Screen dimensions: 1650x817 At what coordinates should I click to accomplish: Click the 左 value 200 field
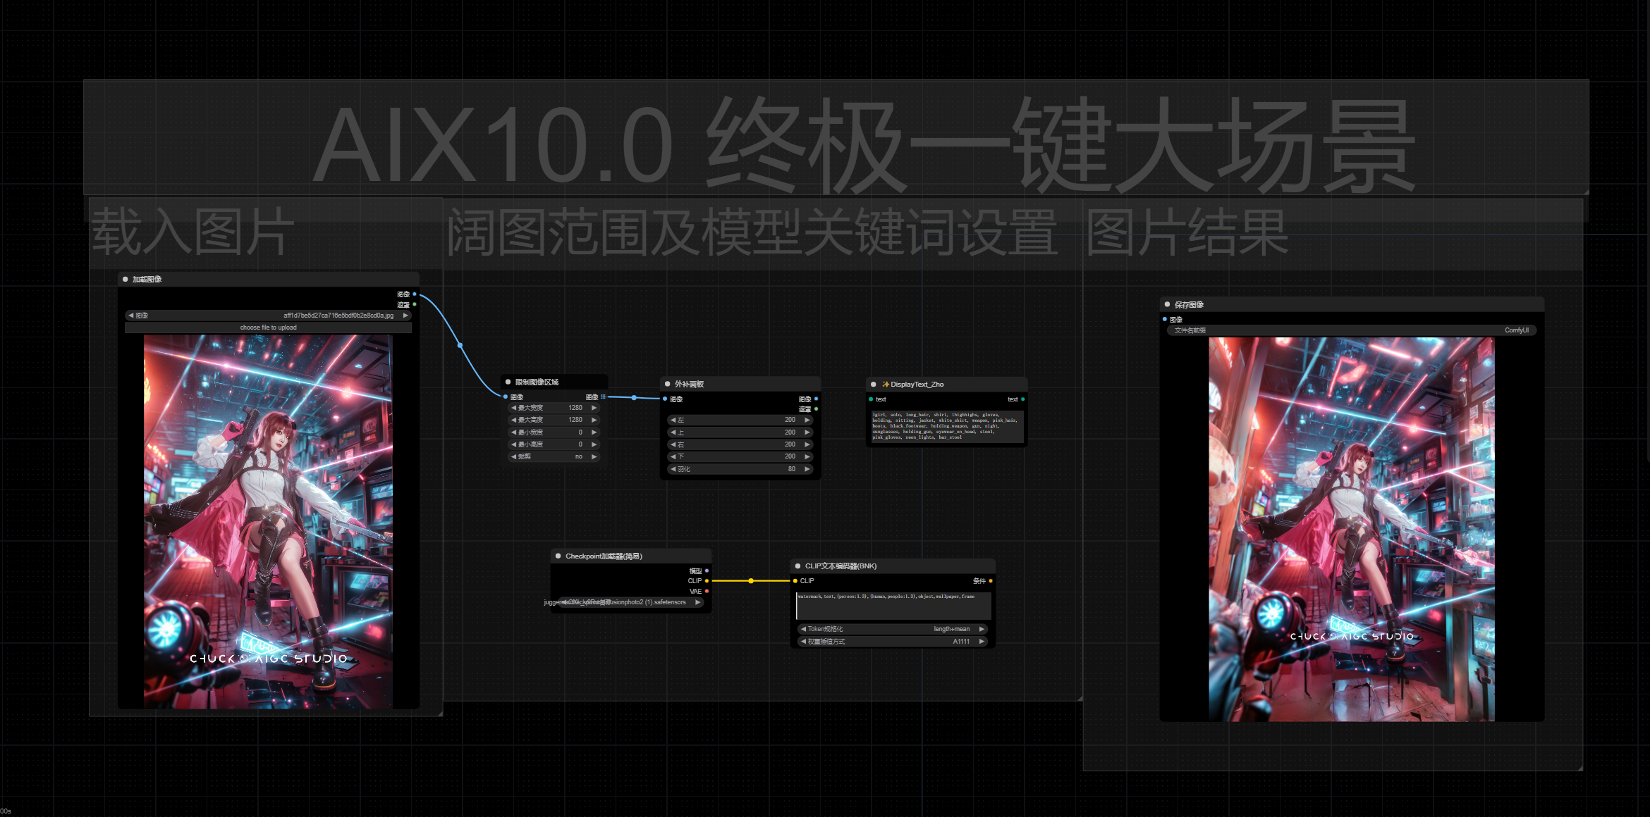pyautogui.click(x=740, y=420)
